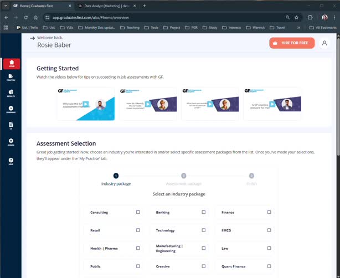Open the CV sidebar section
Image resolution: width=340 pixels, height=278 pixels.
pyautogui.click(x=11, y=126)
